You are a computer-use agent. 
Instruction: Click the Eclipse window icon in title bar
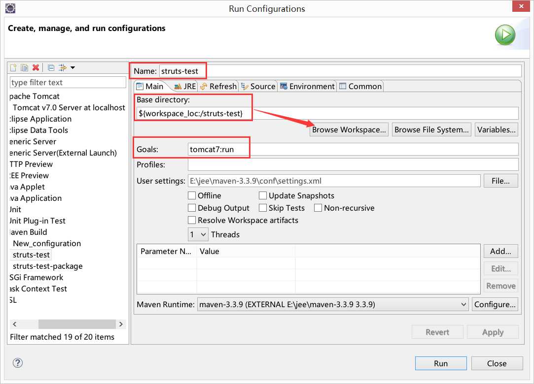10,8
